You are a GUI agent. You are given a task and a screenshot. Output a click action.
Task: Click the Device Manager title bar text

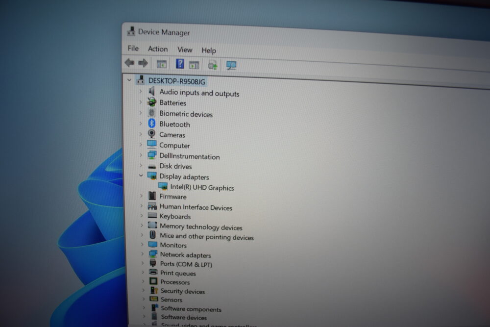pyautogui.click(x=164, y=32)
